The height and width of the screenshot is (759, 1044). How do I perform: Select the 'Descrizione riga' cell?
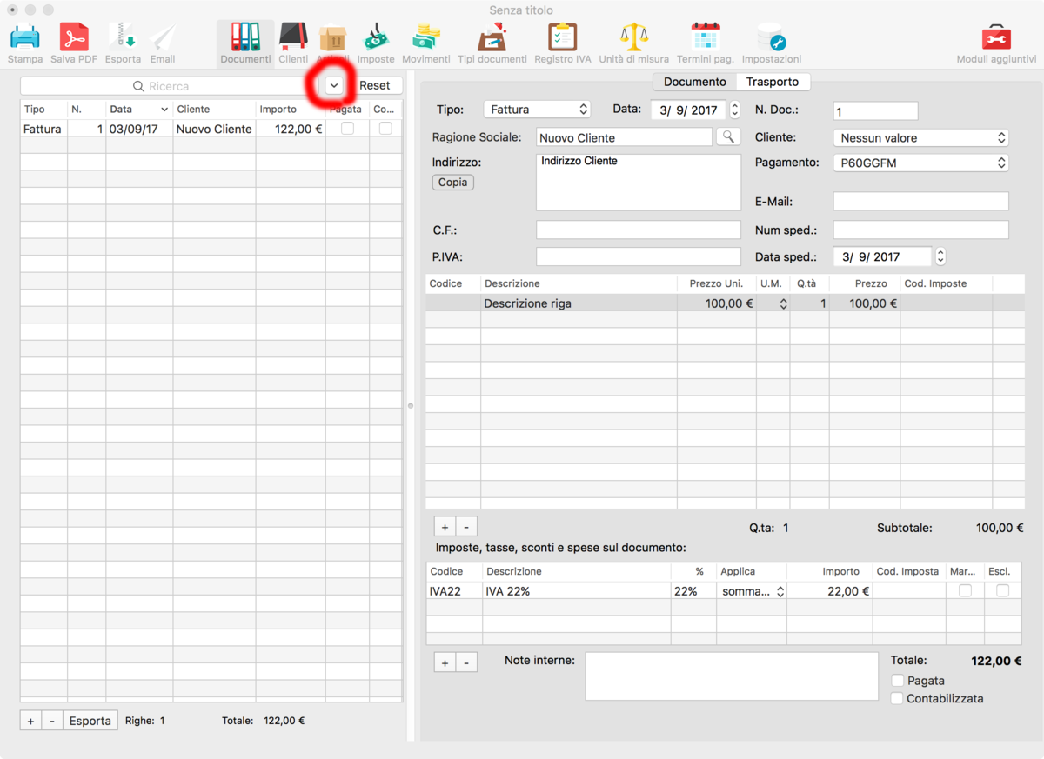579,303
